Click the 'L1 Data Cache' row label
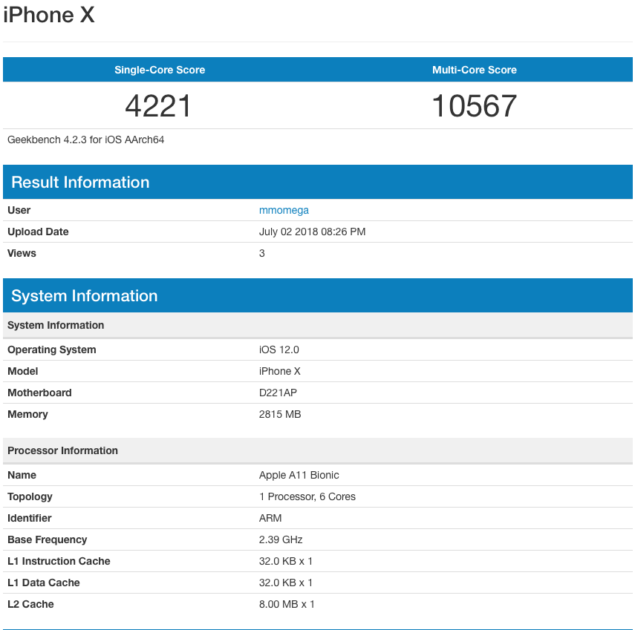Screen dimensions: 635x630 [44, 583]
